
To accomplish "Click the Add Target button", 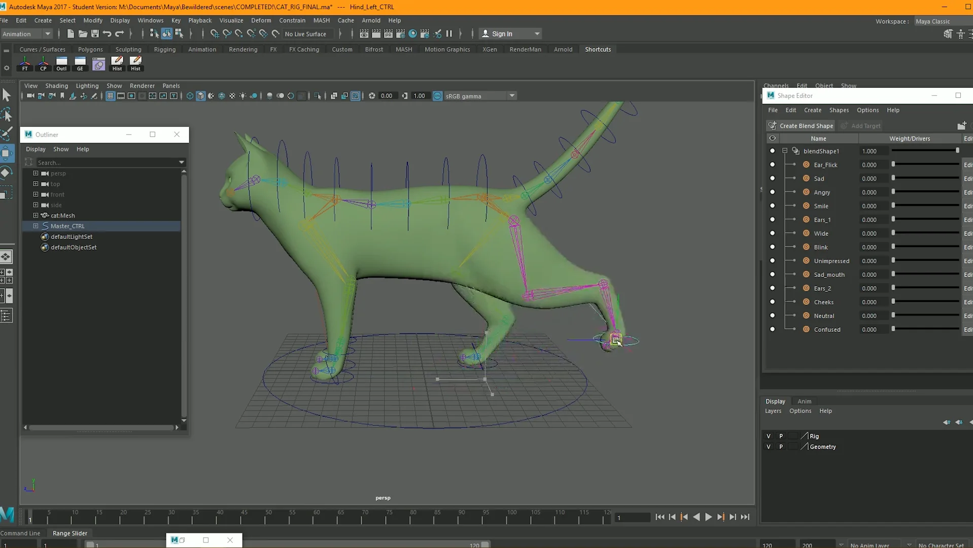I will pos(861,126).
